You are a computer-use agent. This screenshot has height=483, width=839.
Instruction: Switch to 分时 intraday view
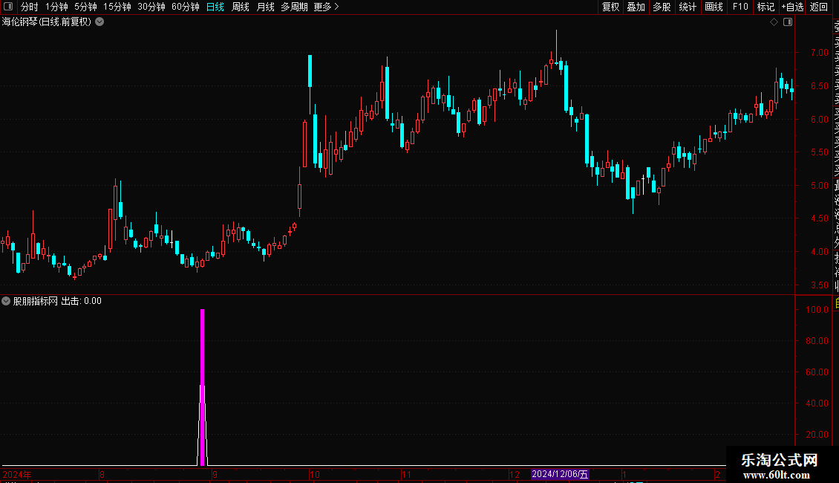click(30, 7)
